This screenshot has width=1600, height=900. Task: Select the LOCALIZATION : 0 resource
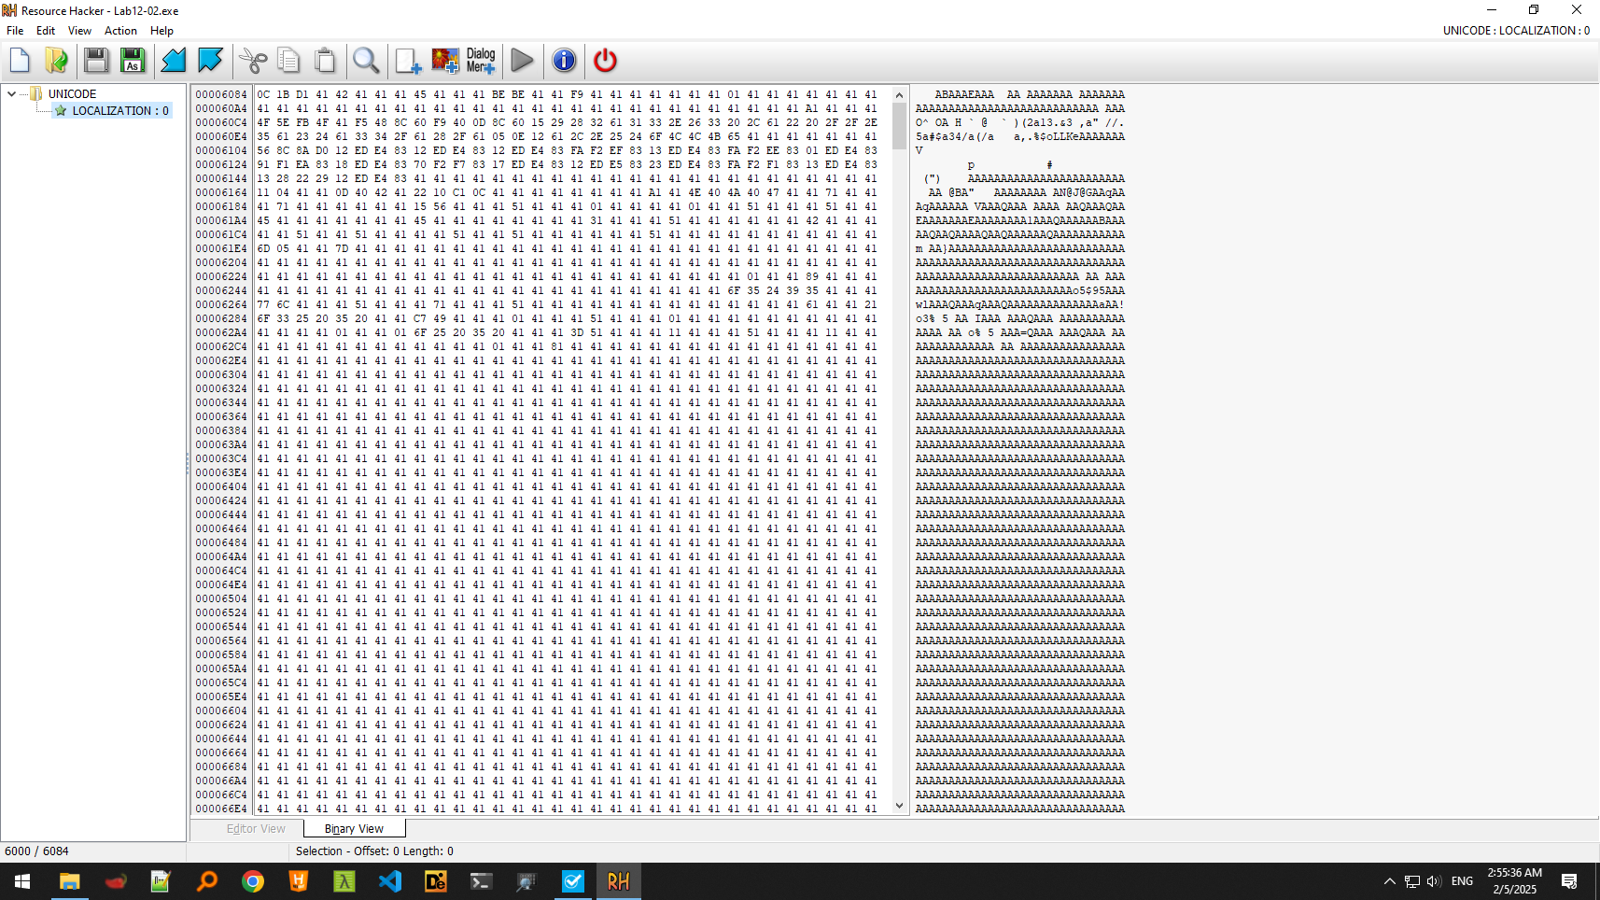119,111
